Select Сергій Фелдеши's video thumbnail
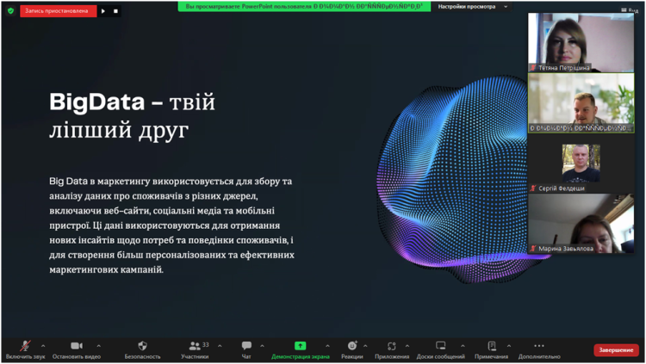 581,163
